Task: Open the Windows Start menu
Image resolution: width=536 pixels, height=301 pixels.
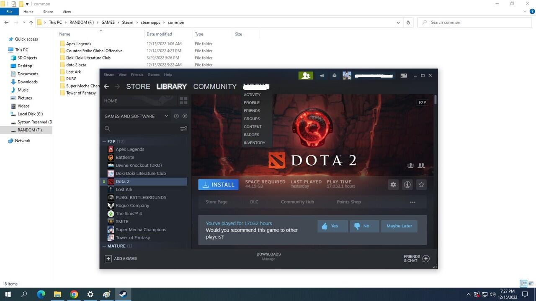Action: 8,294
